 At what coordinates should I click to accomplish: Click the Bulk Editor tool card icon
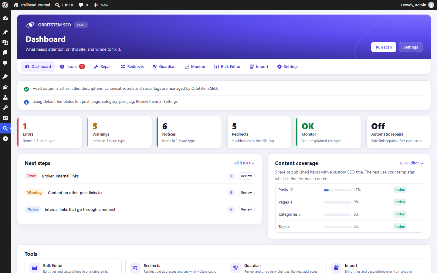34,268
